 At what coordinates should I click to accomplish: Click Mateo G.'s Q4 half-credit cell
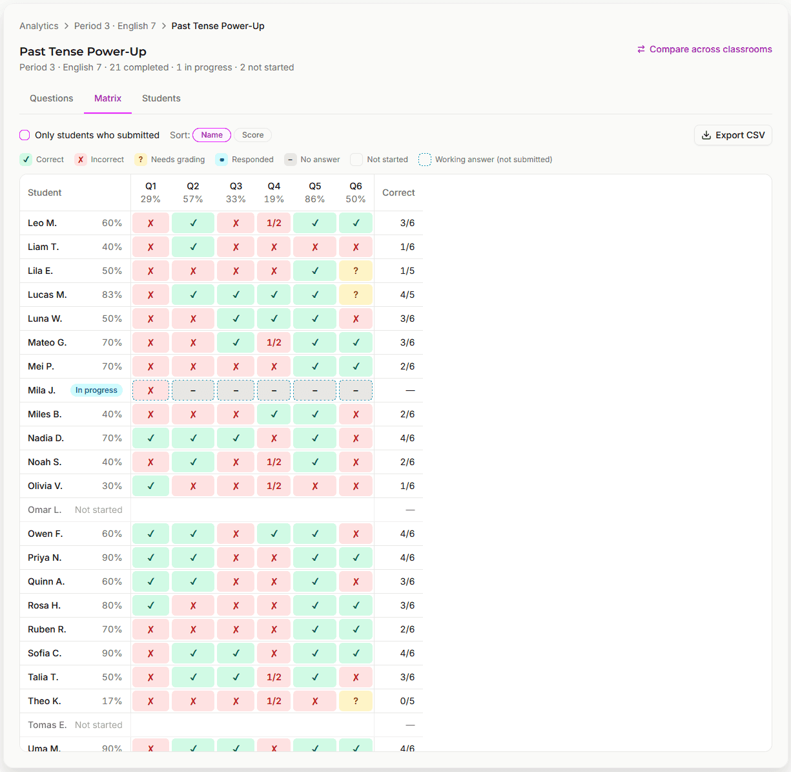pos(274,342)
